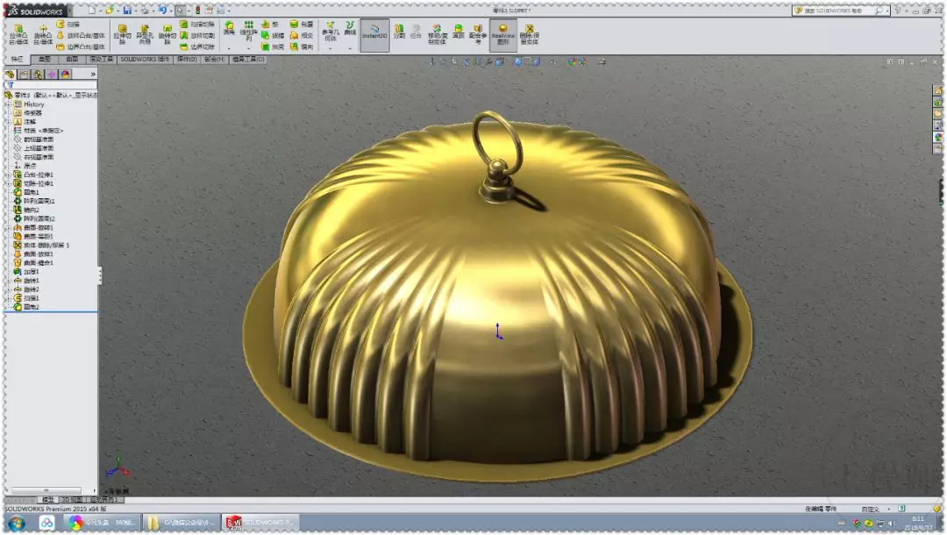Expand the 旋转2 feature node
Screen dimensions: 947x535
9,289
